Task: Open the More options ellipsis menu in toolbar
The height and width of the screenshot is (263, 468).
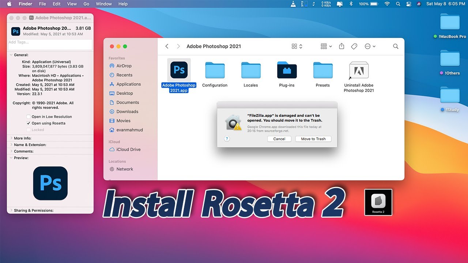Action: 368,46
